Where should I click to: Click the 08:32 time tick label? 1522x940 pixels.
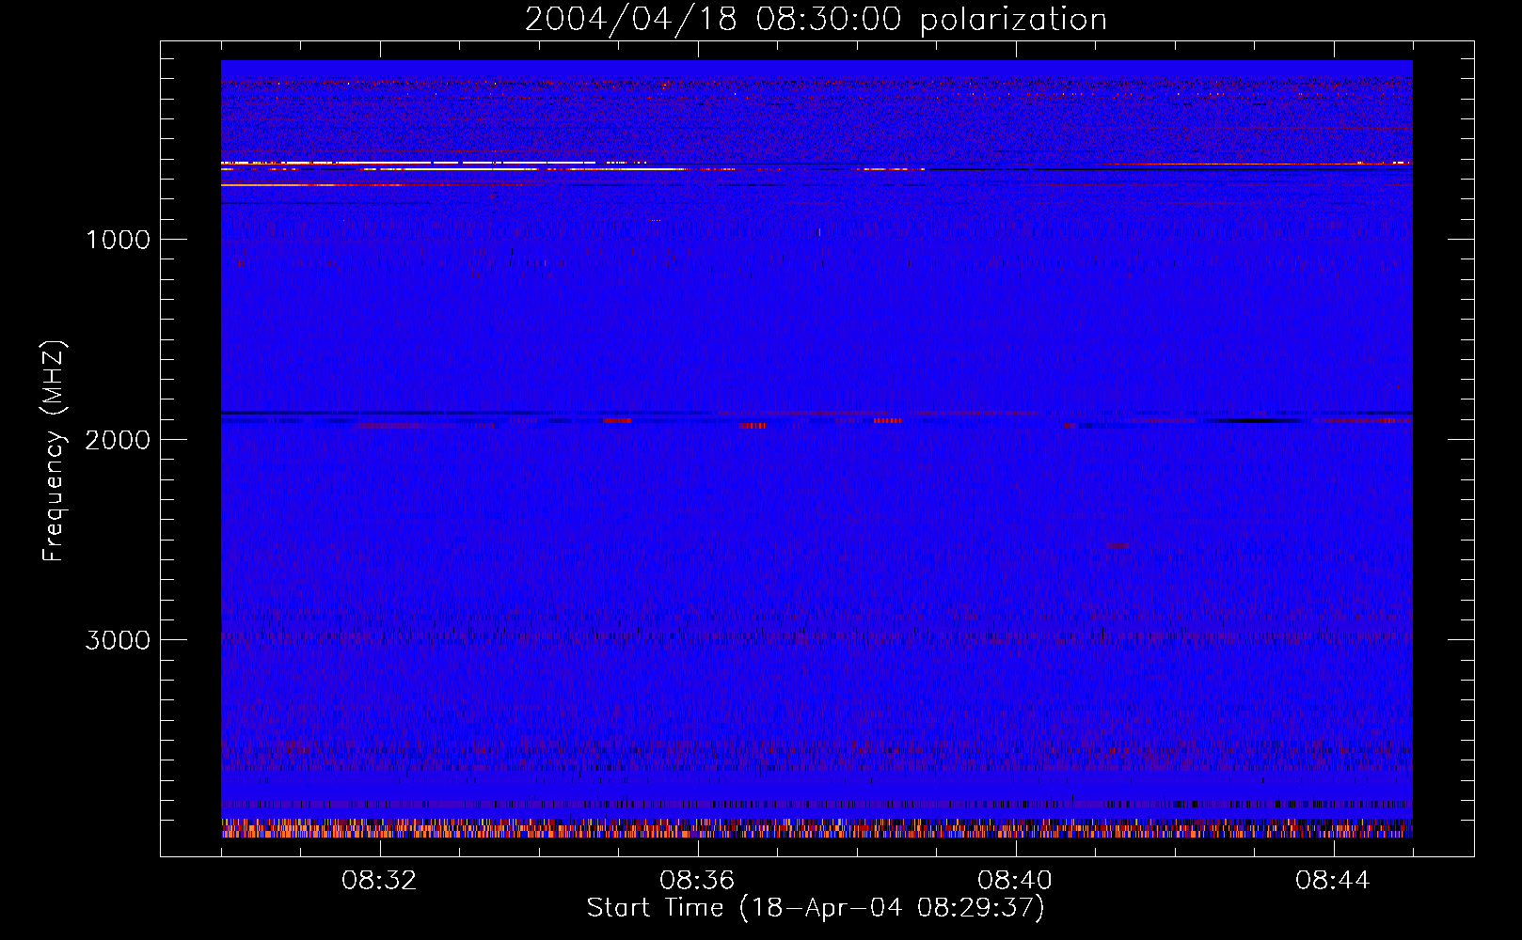pos(379,881)
